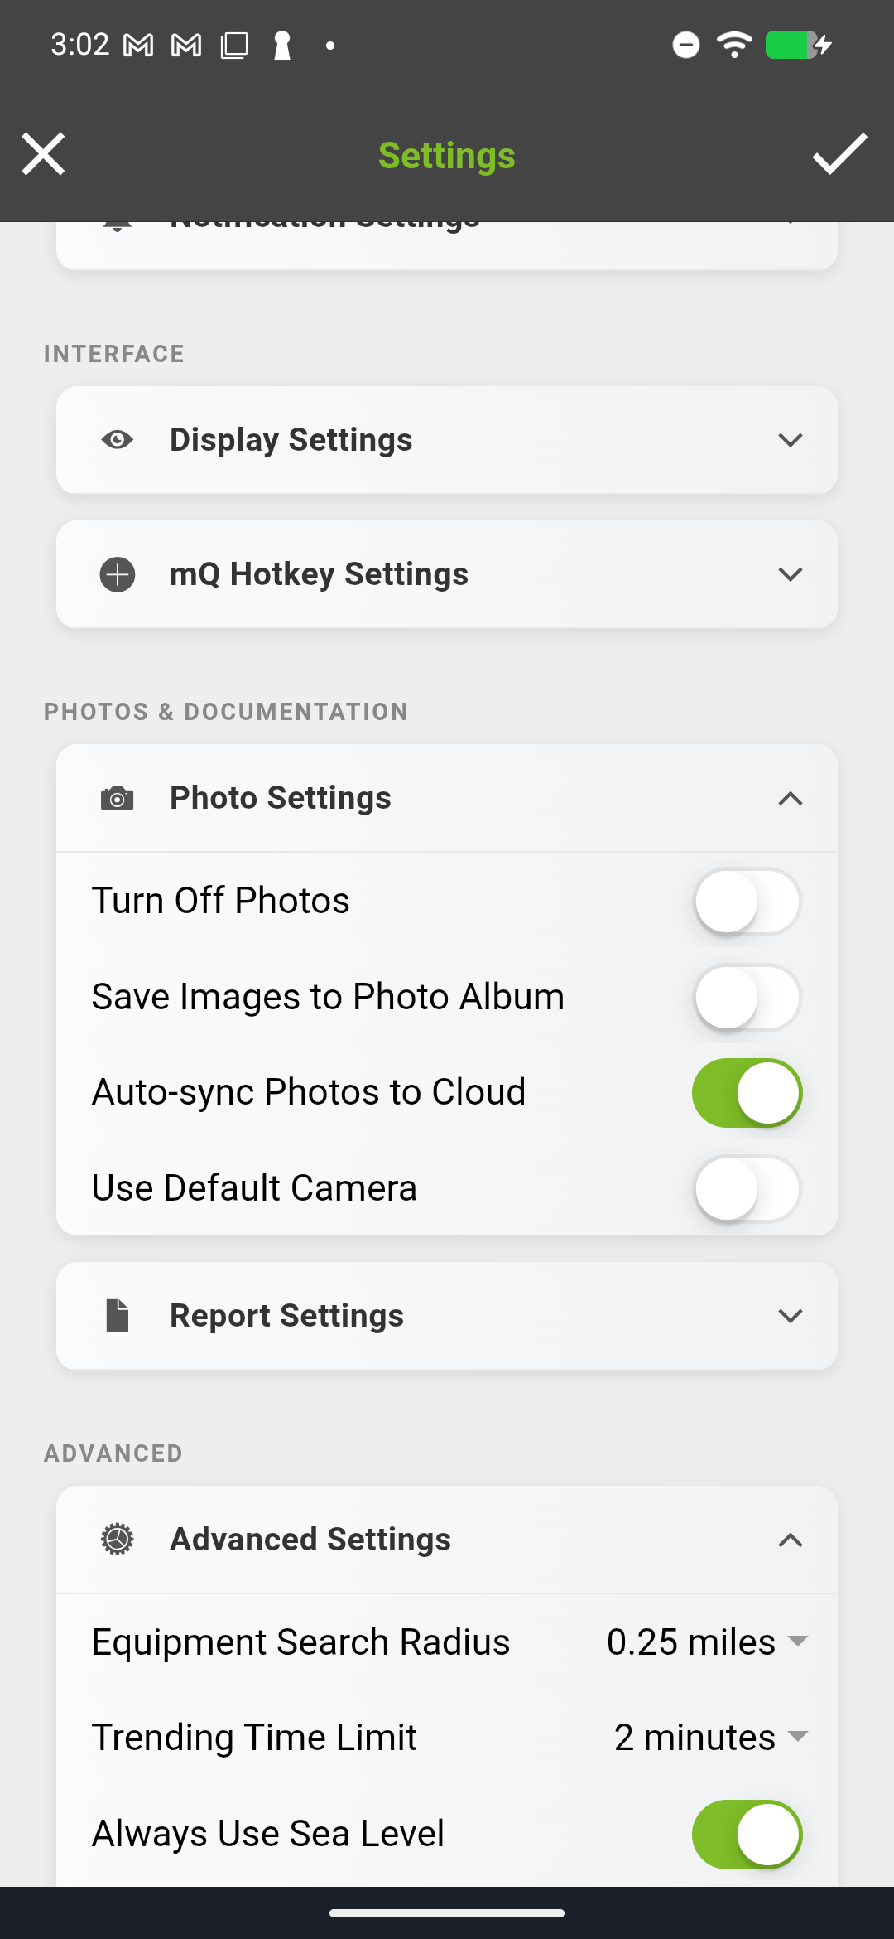Tap the Auto-sync Photos to Cloud label
894x1939 pixels.
(309, 1092)
